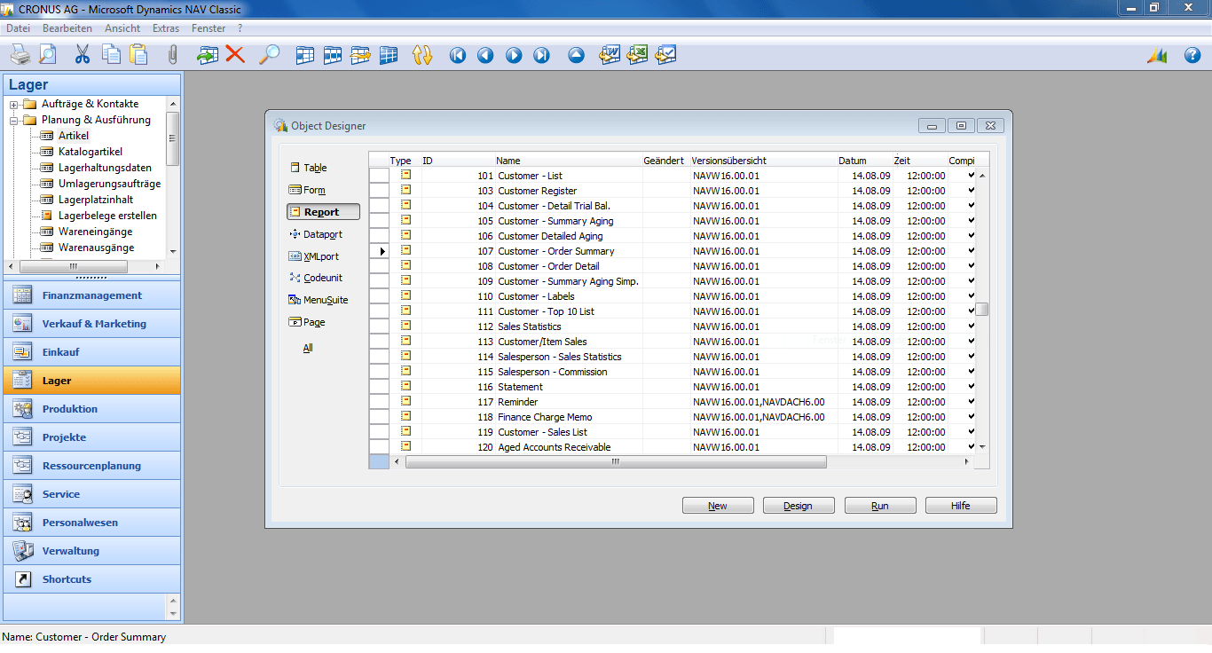This screenshot has width=1212, height=653.
Task: Select All object types
Action: [308, 348]
